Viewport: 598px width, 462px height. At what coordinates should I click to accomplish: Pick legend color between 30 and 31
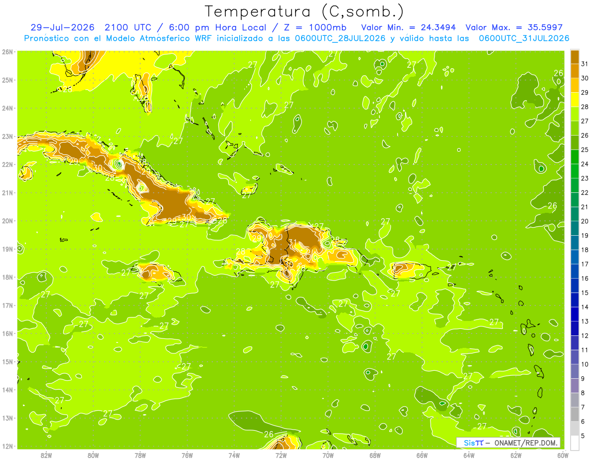575,71
